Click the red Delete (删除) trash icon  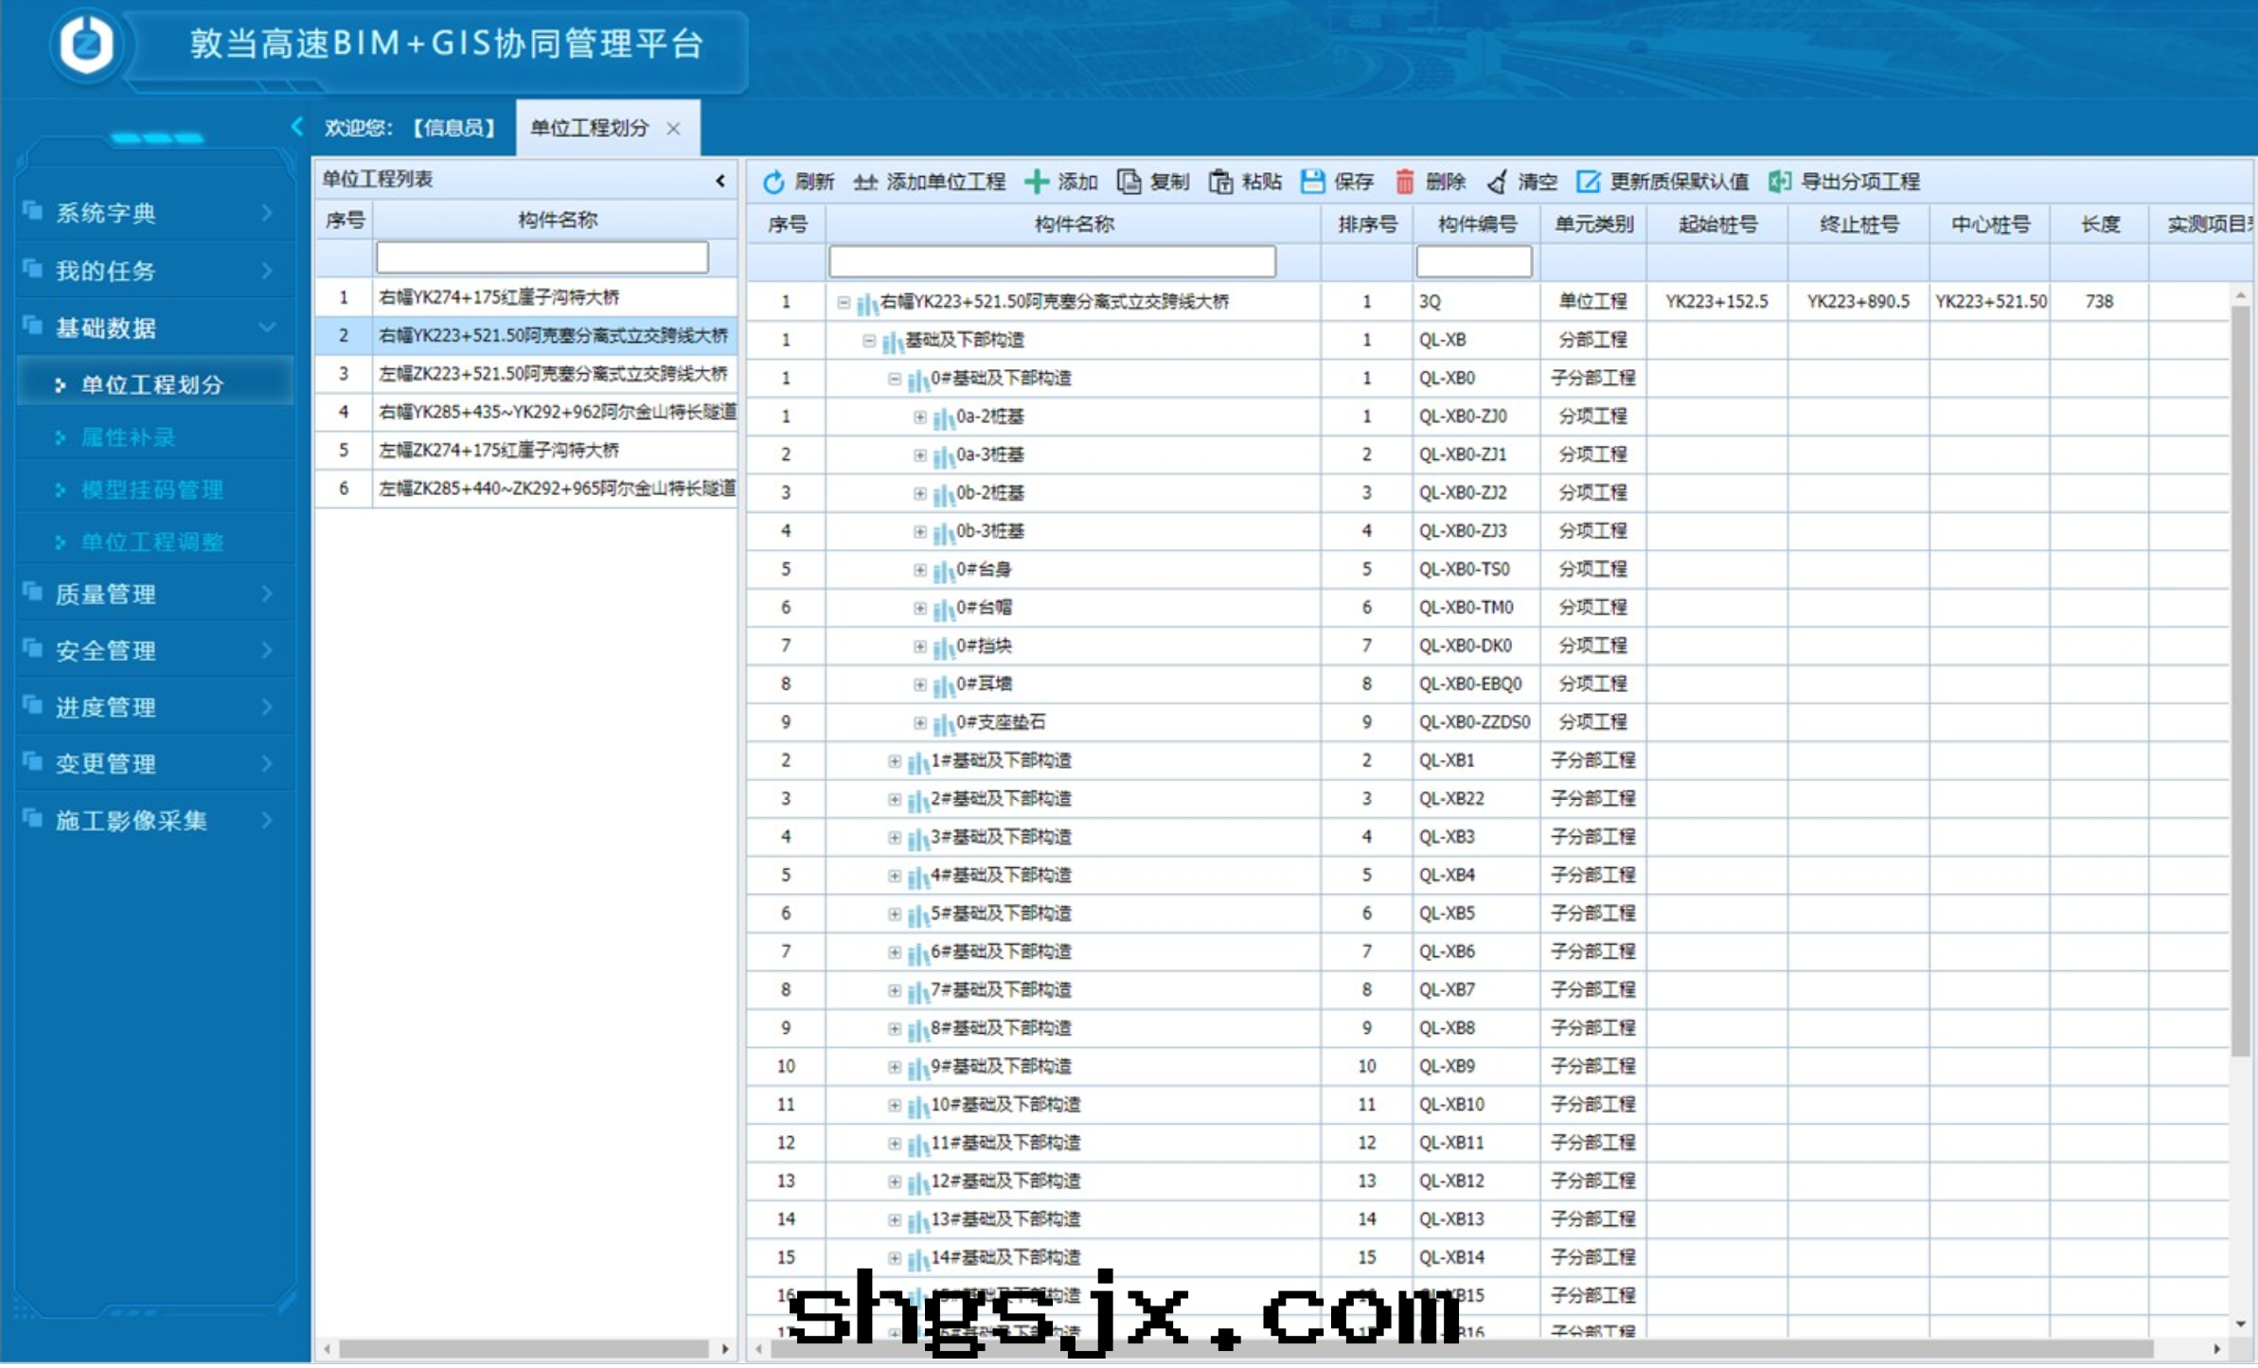click(x=1404, y=182)
